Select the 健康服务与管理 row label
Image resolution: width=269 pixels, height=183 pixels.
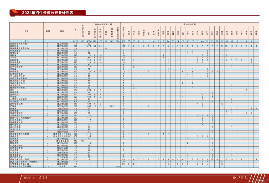[x=17, y=87]
